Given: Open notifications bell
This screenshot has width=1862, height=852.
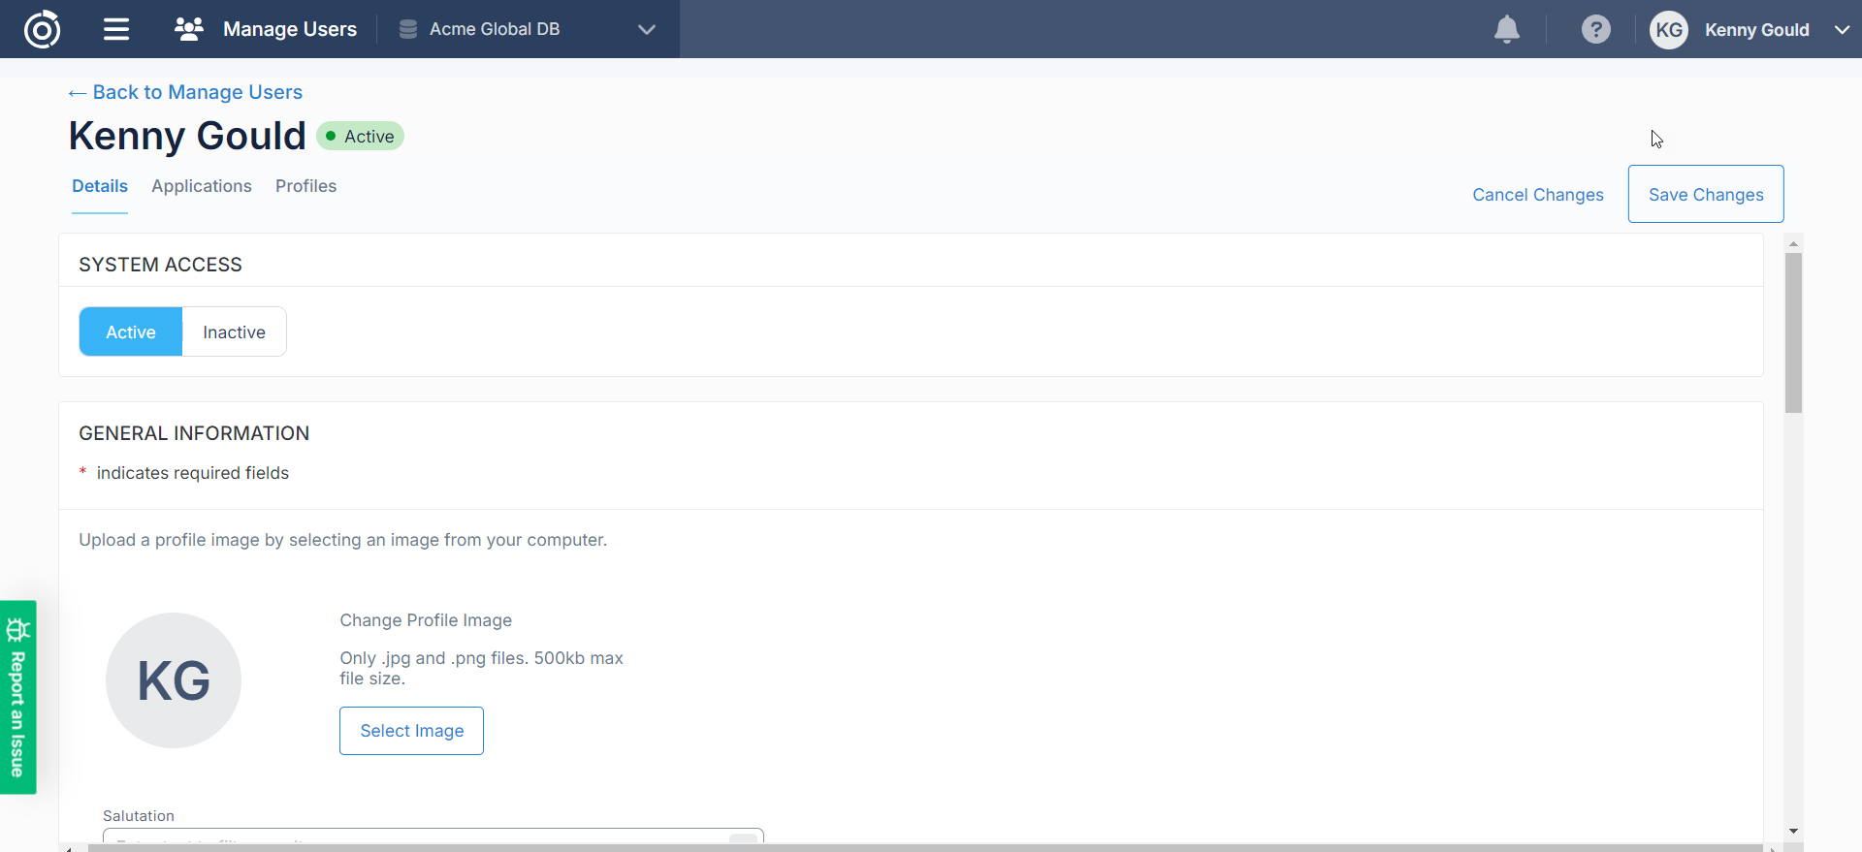Looking at the screenshot, I should [x=1506, y=29].
